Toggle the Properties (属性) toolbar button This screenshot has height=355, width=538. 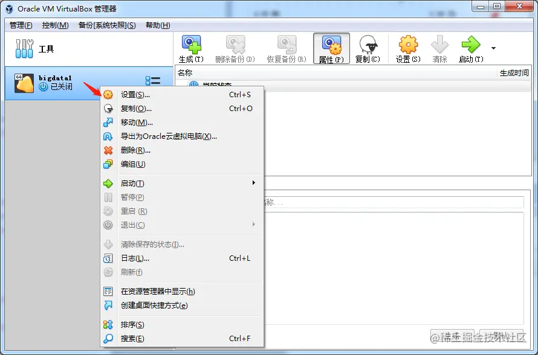pos(331,48)
